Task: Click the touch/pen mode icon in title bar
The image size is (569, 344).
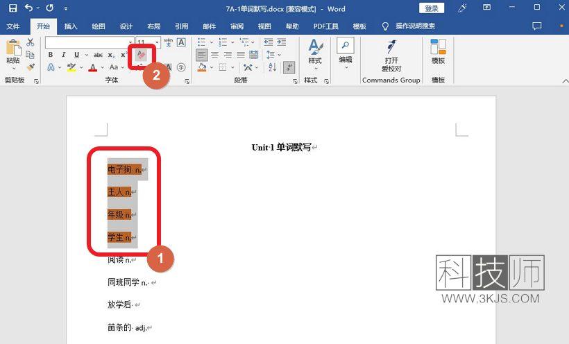Action: [462, 8]
